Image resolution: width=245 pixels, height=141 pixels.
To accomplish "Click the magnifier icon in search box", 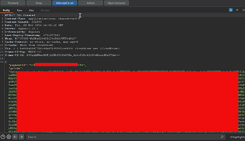I will pyautogui.click(x=222, y=137).
